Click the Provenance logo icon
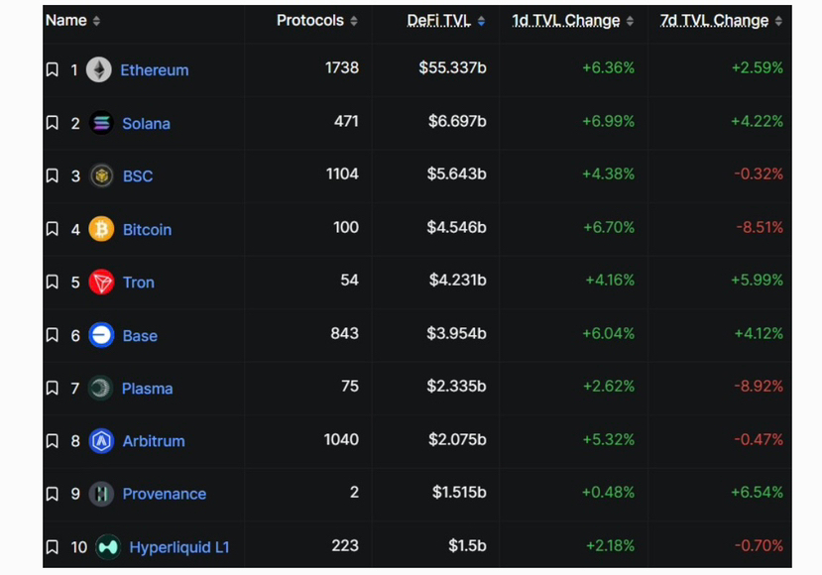Image resolution: width=822 pixels, height=575 pixels. (x=101, y=494)
